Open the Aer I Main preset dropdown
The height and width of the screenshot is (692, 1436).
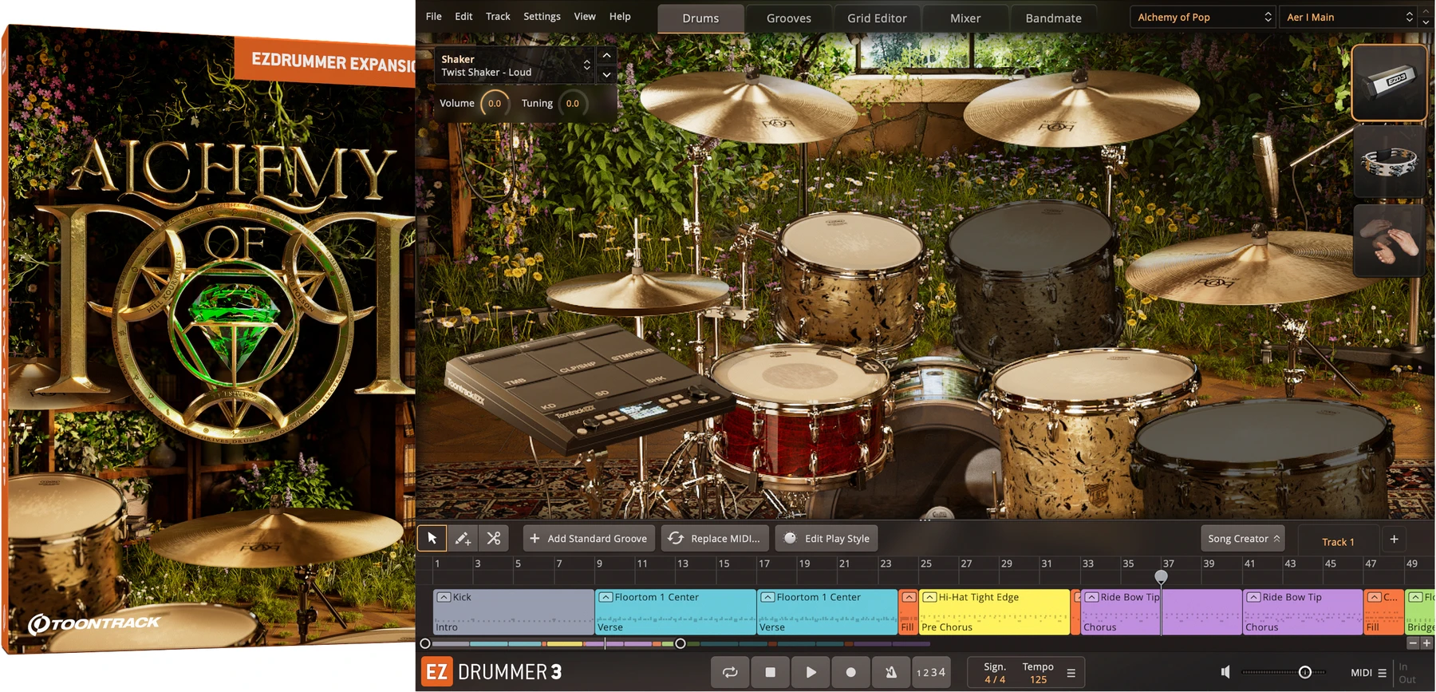pos(1348,17)
